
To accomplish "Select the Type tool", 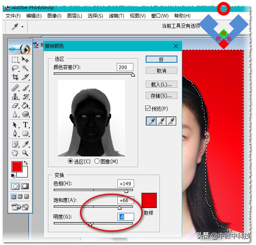I will coord(25,125).
